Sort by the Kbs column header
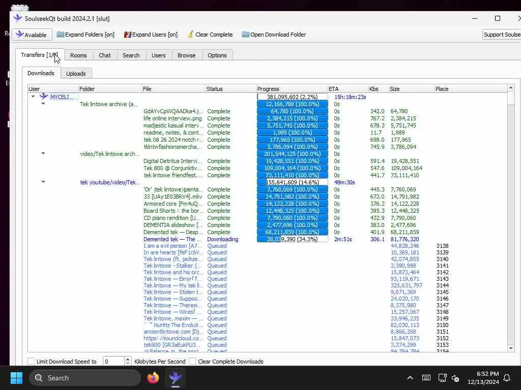This screenshot has width=521, height=390. pos(379,89)
